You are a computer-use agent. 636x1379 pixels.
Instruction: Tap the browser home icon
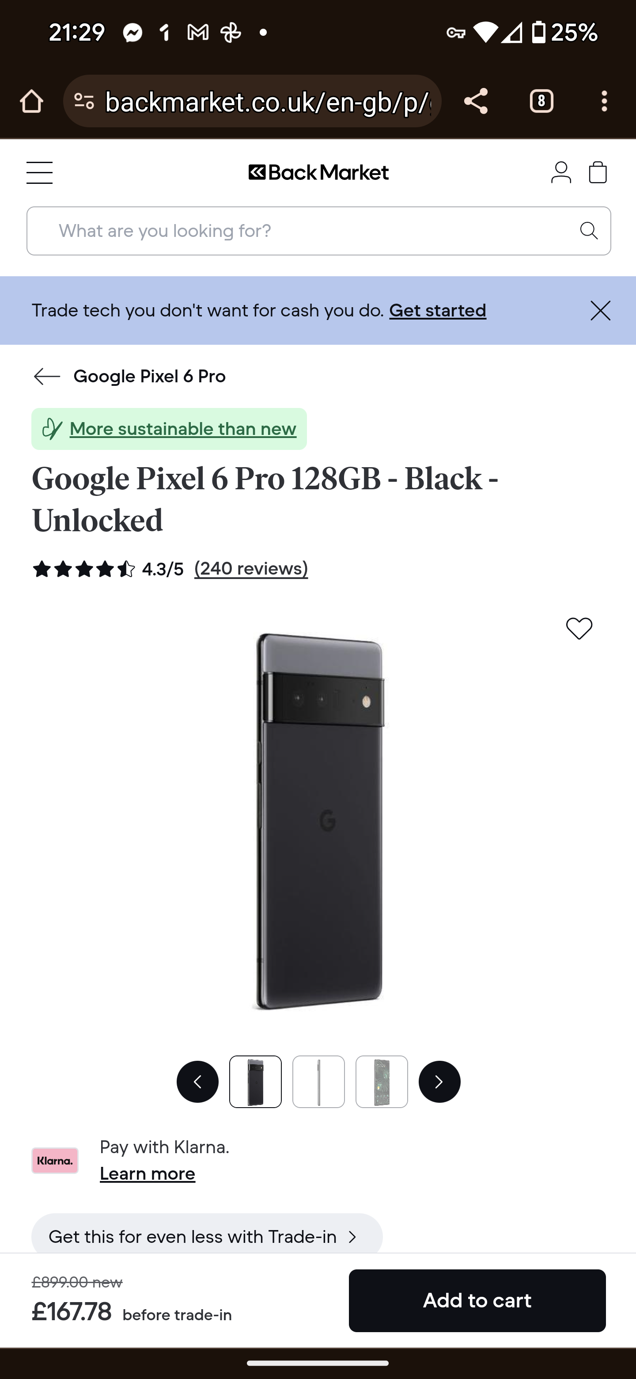31,101
